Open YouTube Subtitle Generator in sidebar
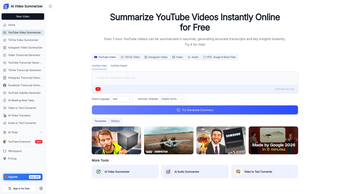The height and width of the screenshot is (194, 344). point(23,93)
